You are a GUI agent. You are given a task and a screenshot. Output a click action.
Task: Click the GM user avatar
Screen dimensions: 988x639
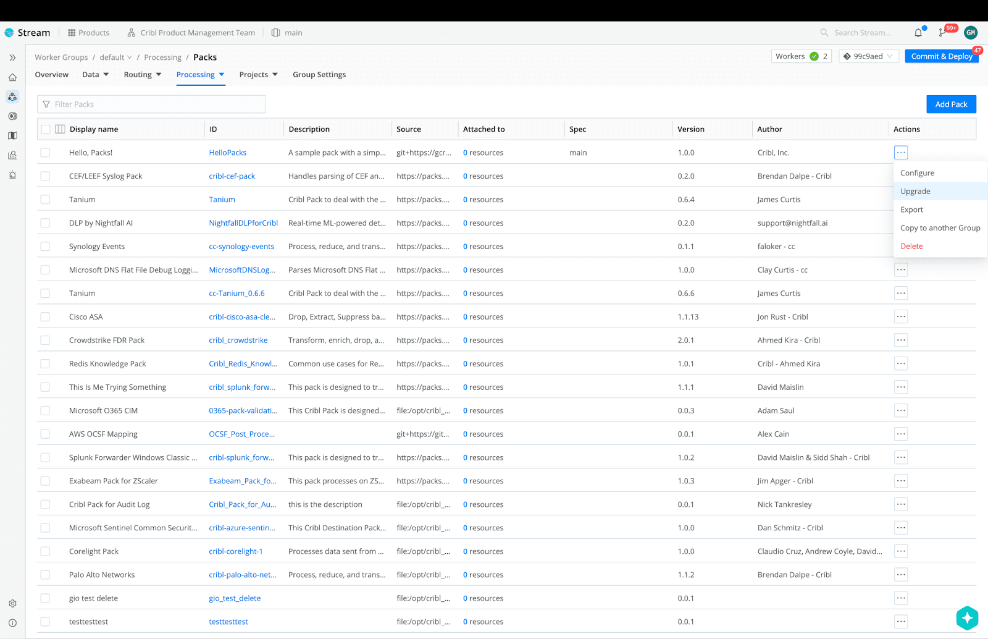[970, 33]
